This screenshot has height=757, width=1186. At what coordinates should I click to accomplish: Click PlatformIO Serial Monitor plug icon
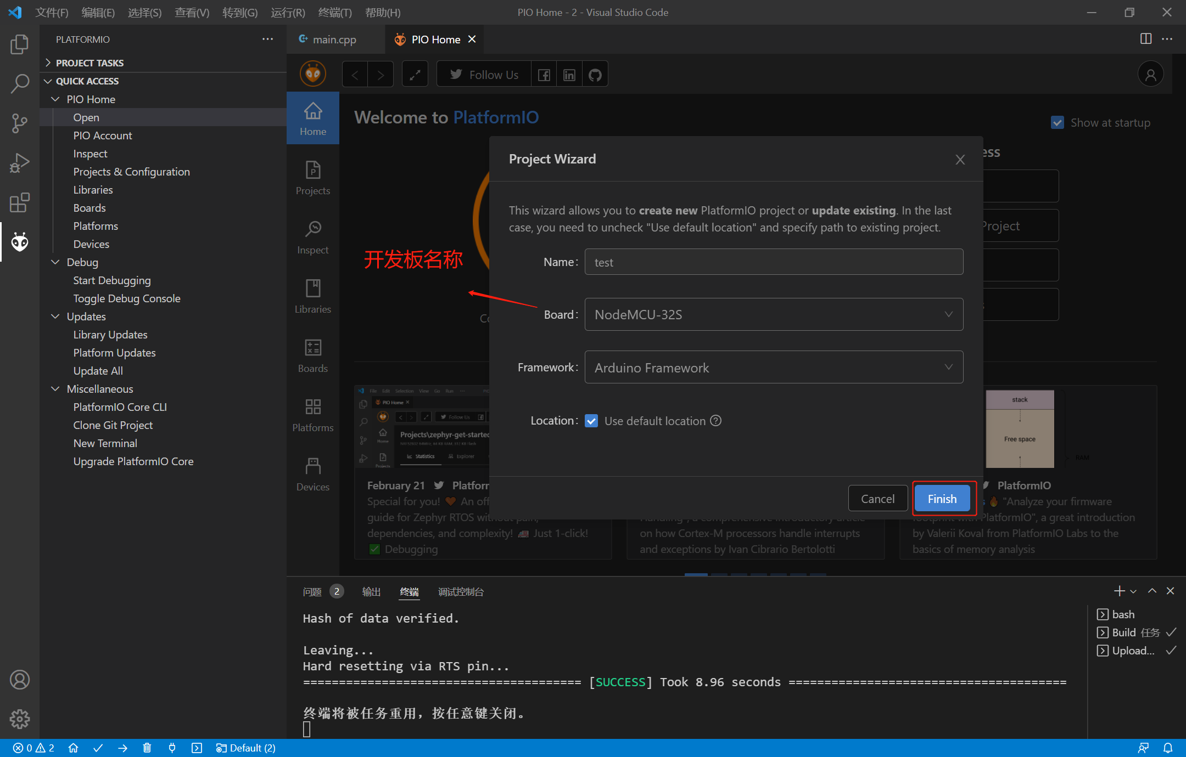(172, 748)
